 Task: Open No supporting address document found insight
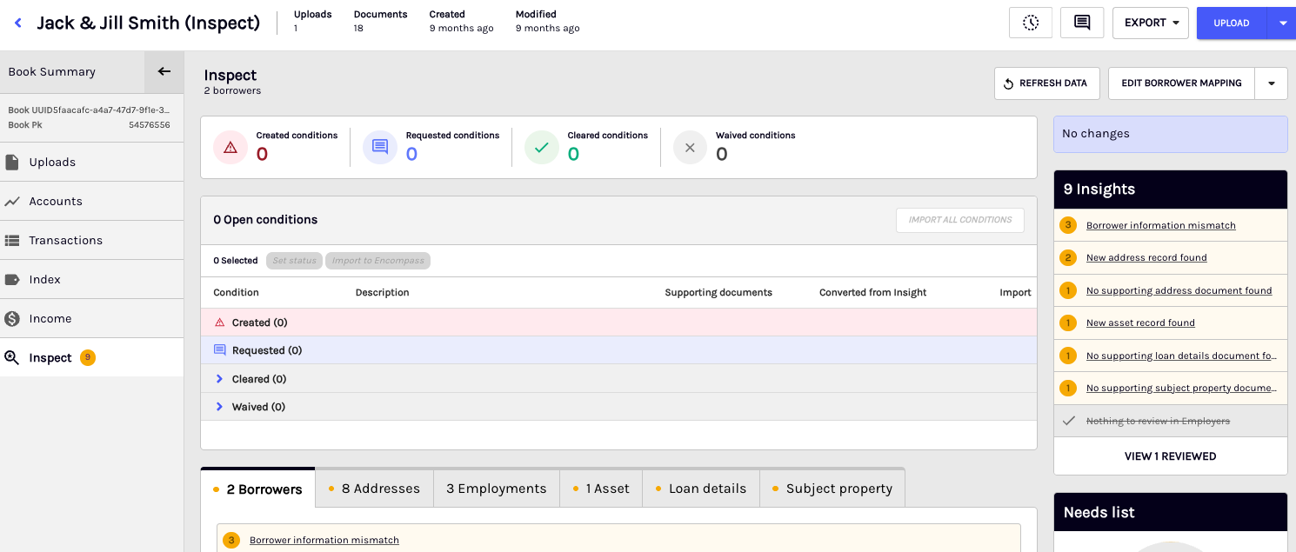pyautogui.click(x=1179, y=290)
